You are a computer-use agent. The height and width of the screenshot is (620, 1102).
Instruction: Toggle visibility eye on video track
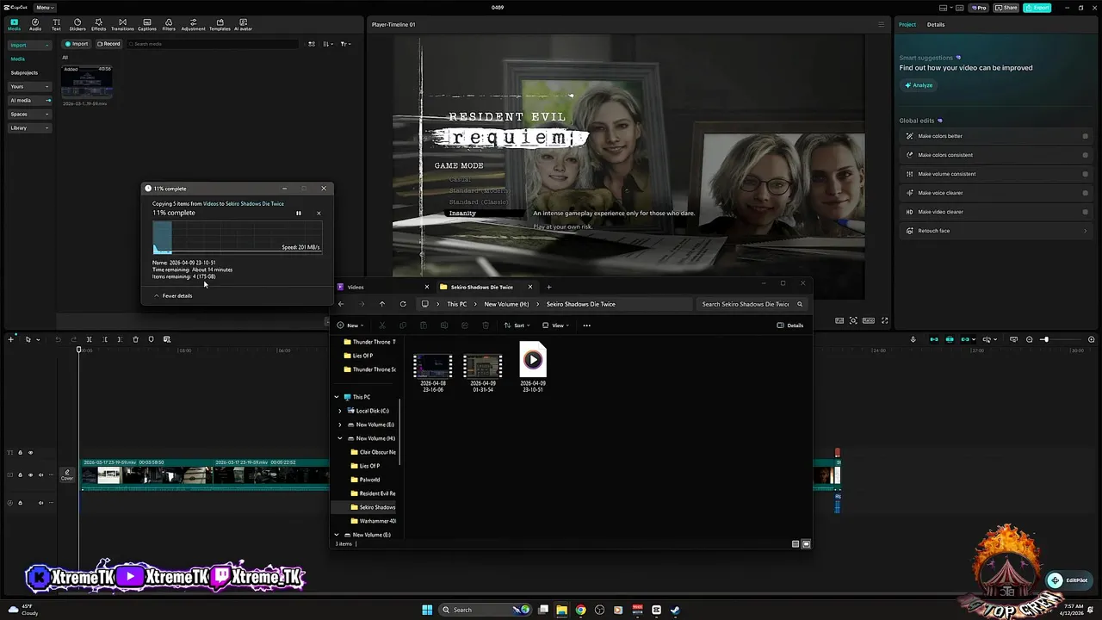click(x=30, y=474)
